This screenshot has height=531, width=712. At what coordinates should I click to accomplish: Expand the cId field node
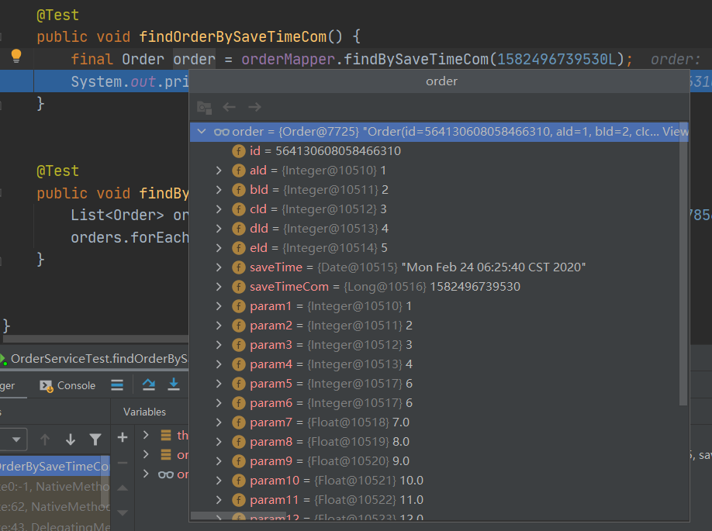coord(219,209)
